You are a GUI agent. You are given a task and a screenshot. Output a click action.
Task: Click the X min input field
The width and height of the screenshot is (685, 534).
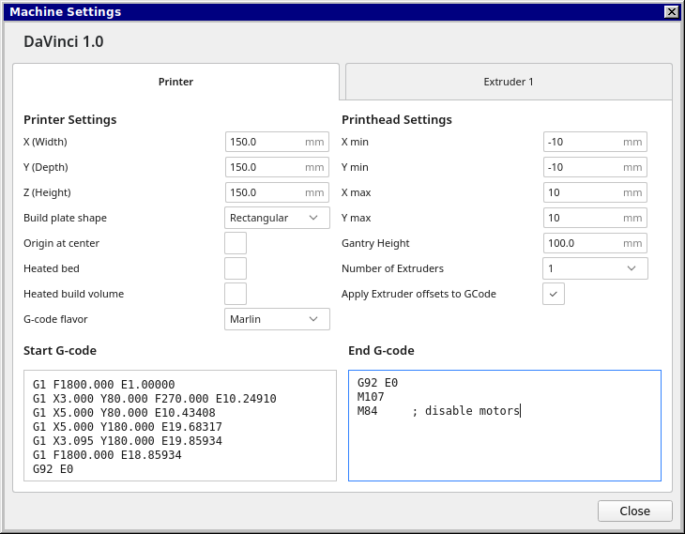[x=584, y=142]
